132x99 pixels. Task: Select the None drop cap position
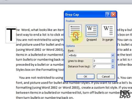[x=75, y=31]
